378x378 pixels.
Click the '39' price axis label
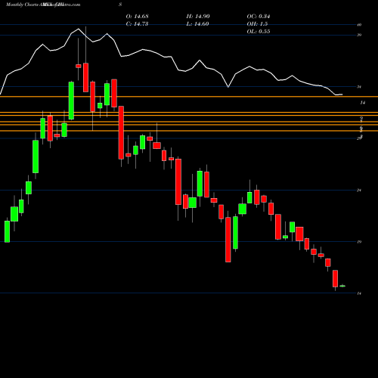tap(359, 35)
